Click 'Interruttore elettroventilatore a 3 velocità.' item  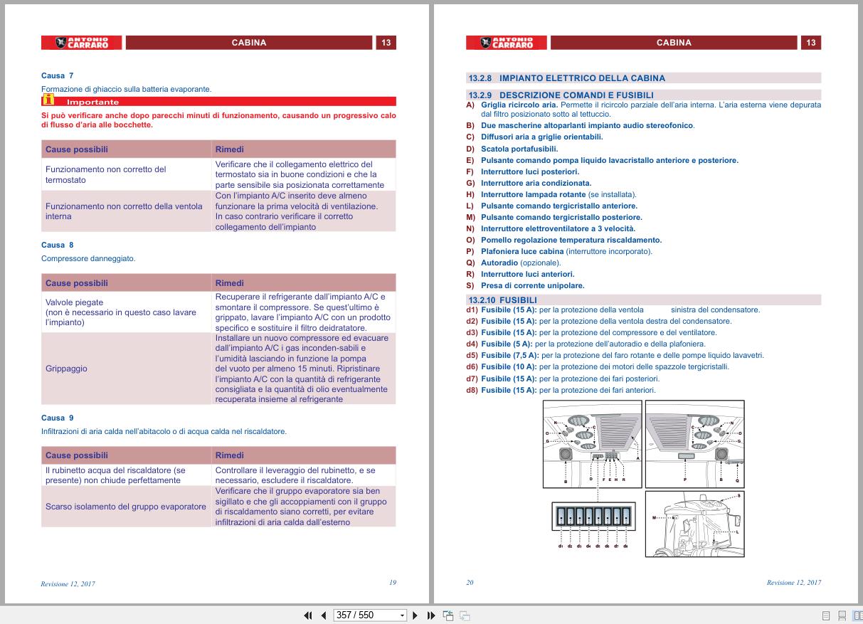click(558, 228)
